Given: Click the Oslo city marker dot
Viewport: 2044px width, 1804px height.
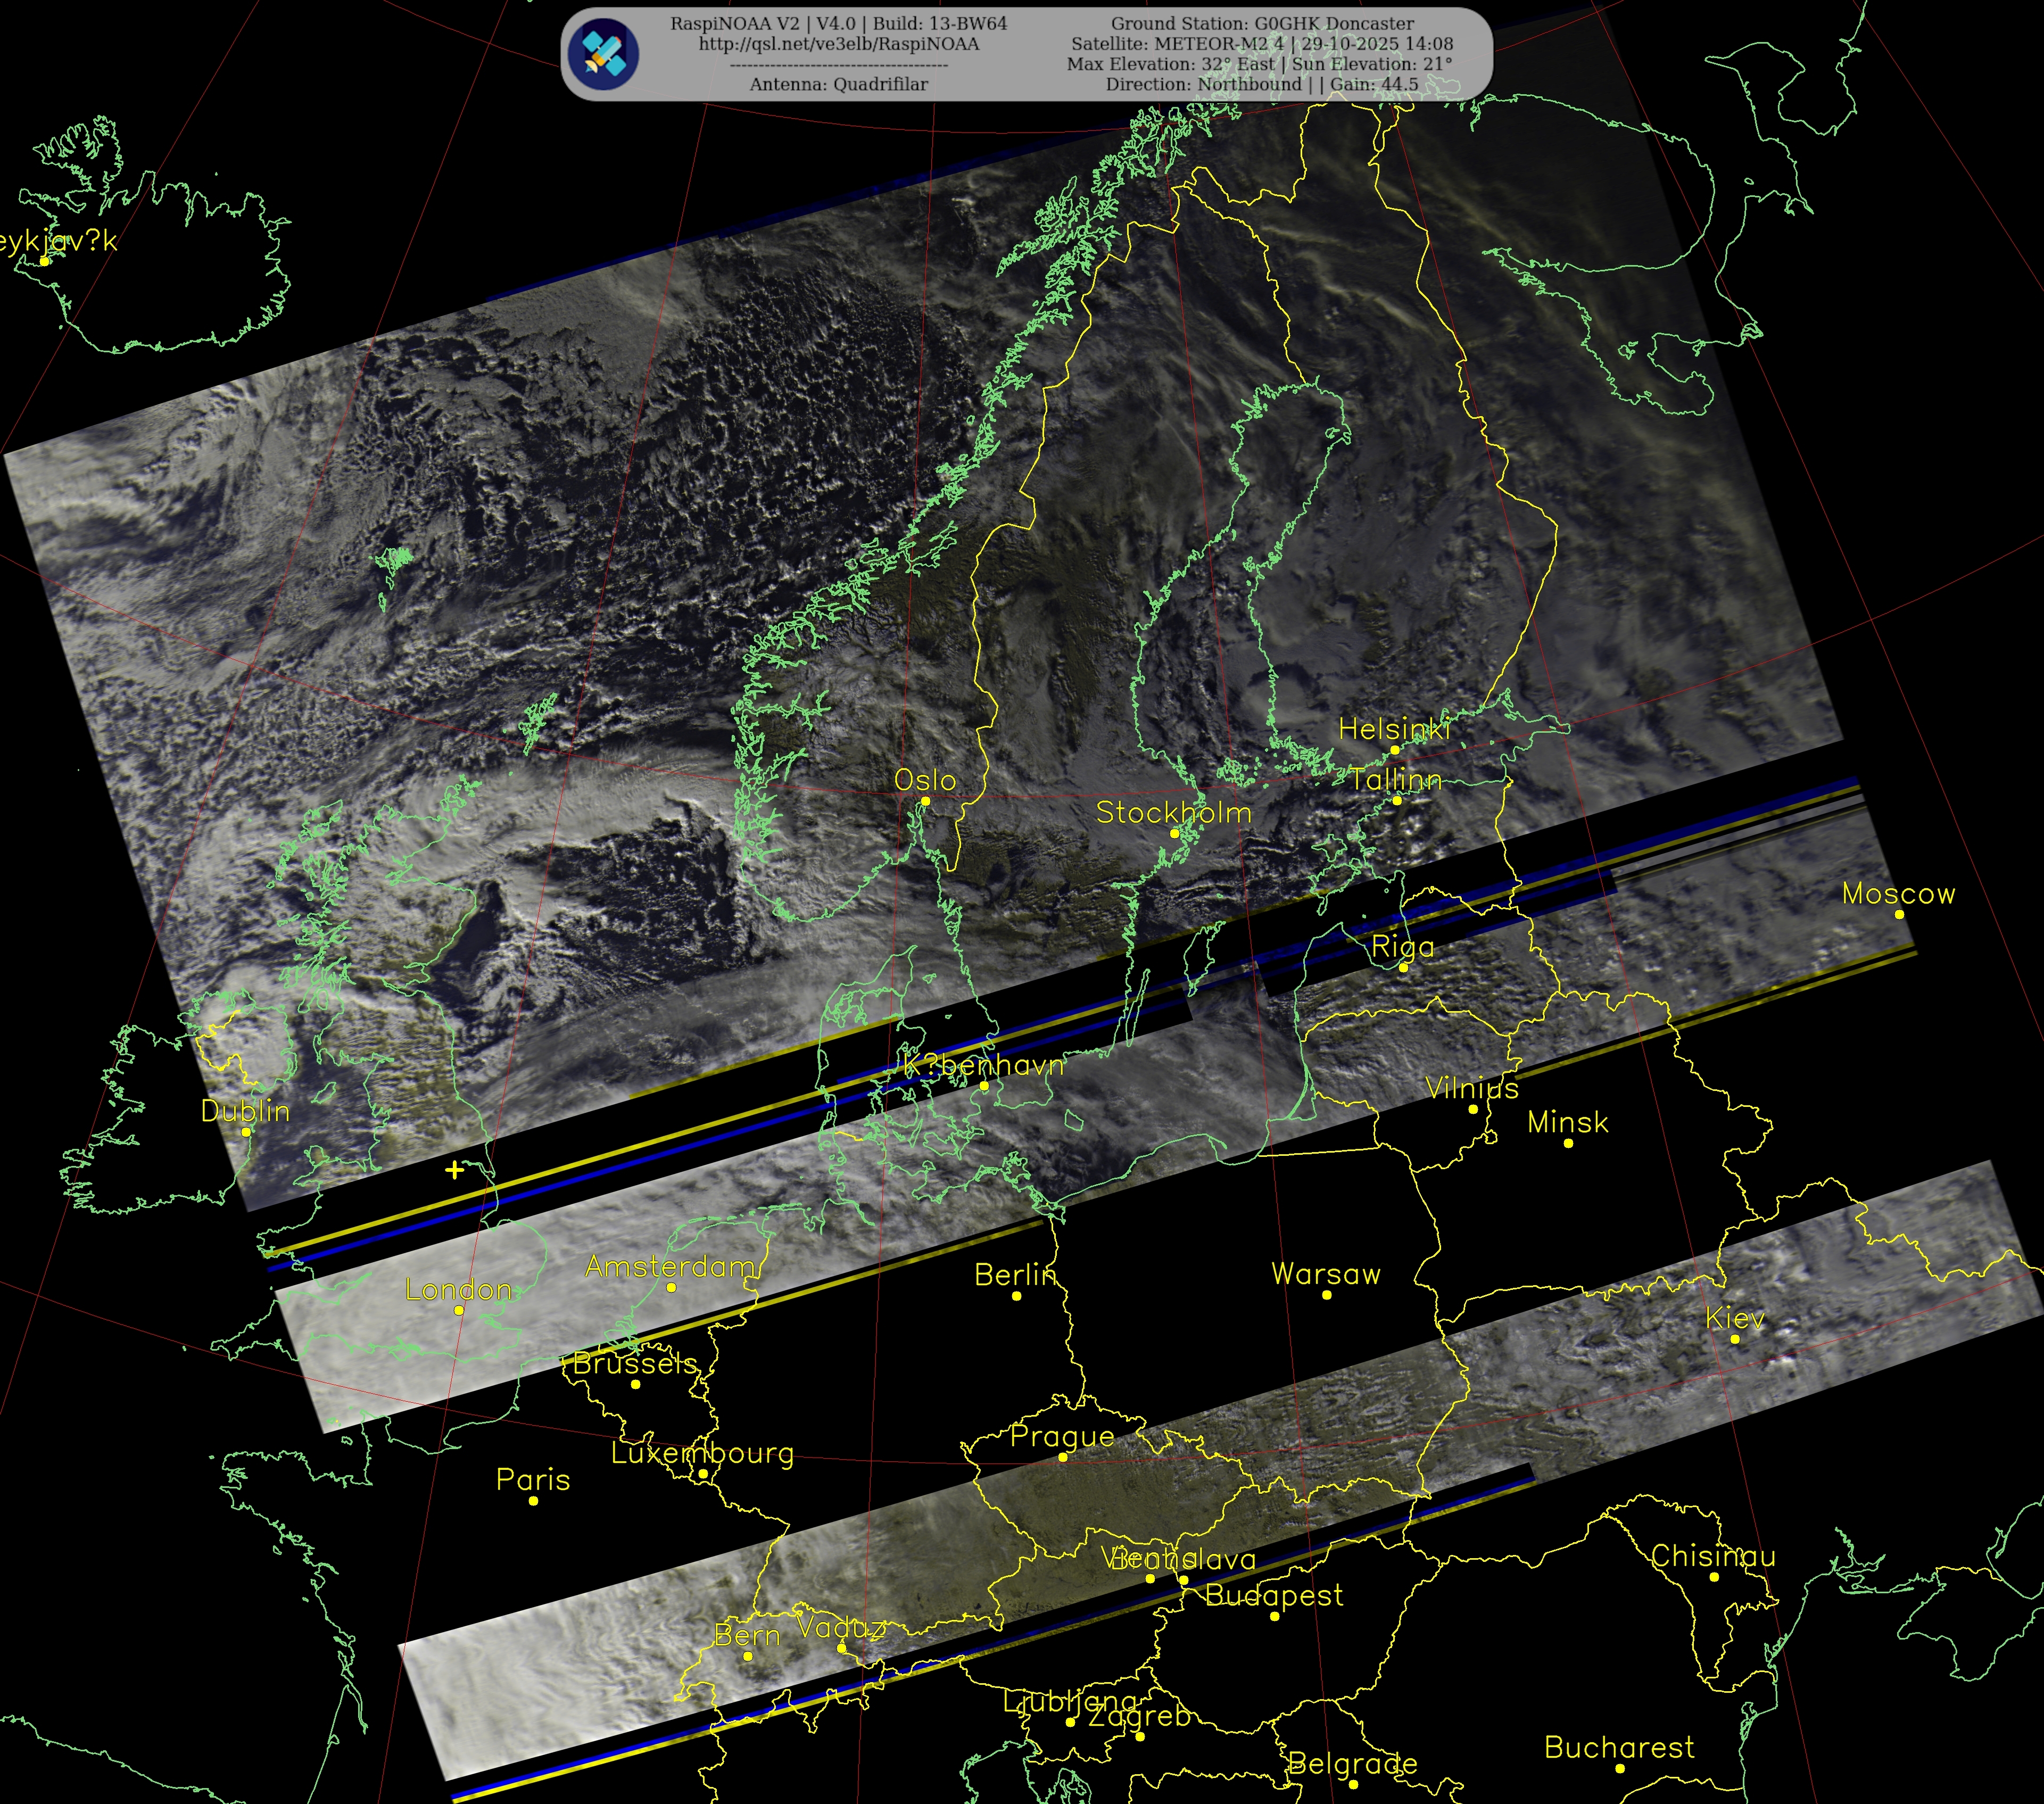Looking at the screenshot, I should tap(925, 801).
